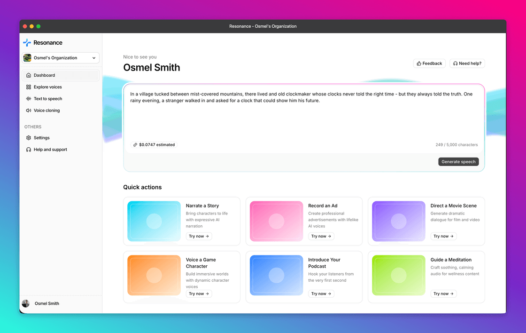526x333 pixels.
Task: Select the Narrate a Story thumbnail
Action: 154,221
